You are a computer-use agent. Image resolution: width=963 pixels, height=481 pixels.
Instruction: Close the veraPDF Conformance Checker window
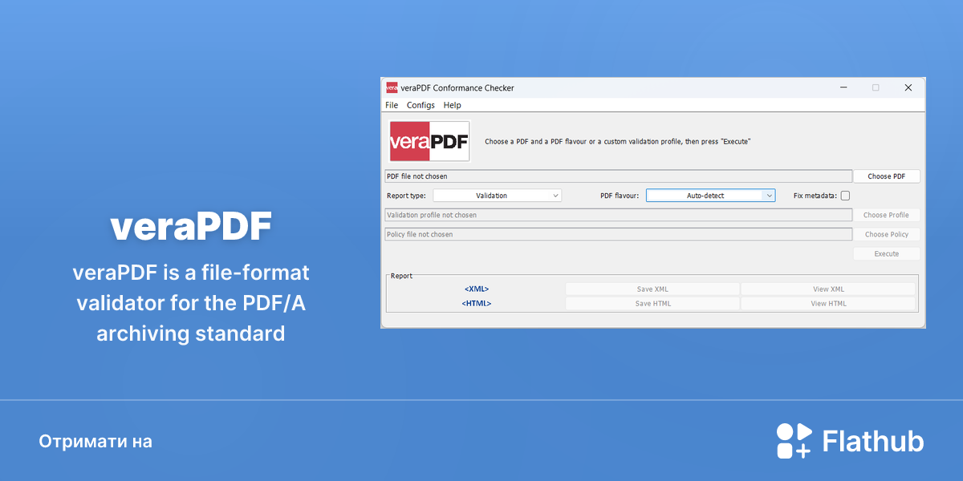coord(908,88)
